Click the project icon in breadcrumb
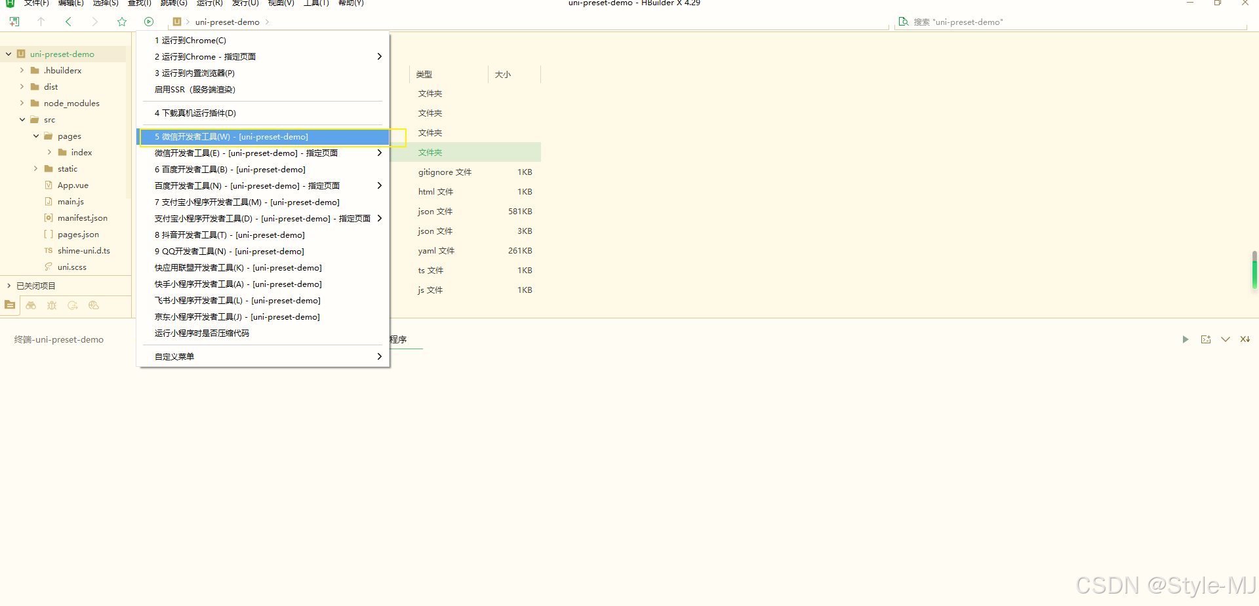1259x606 pixels. (176, 22)
